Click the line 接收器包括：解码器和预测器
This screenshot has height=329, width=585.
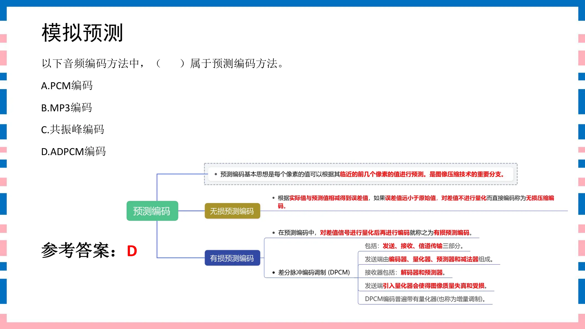pos(405,273)
